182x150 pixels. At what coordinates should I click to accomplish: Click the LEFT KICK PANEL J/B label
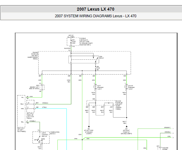tap(30, 116)
